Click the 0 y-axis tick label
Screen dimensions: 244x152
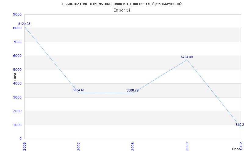pyautogui.click(x=20, y=139)
